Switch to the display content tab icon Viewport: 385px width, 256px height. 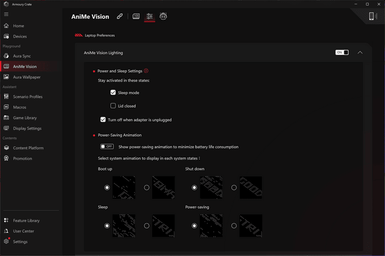136,16
